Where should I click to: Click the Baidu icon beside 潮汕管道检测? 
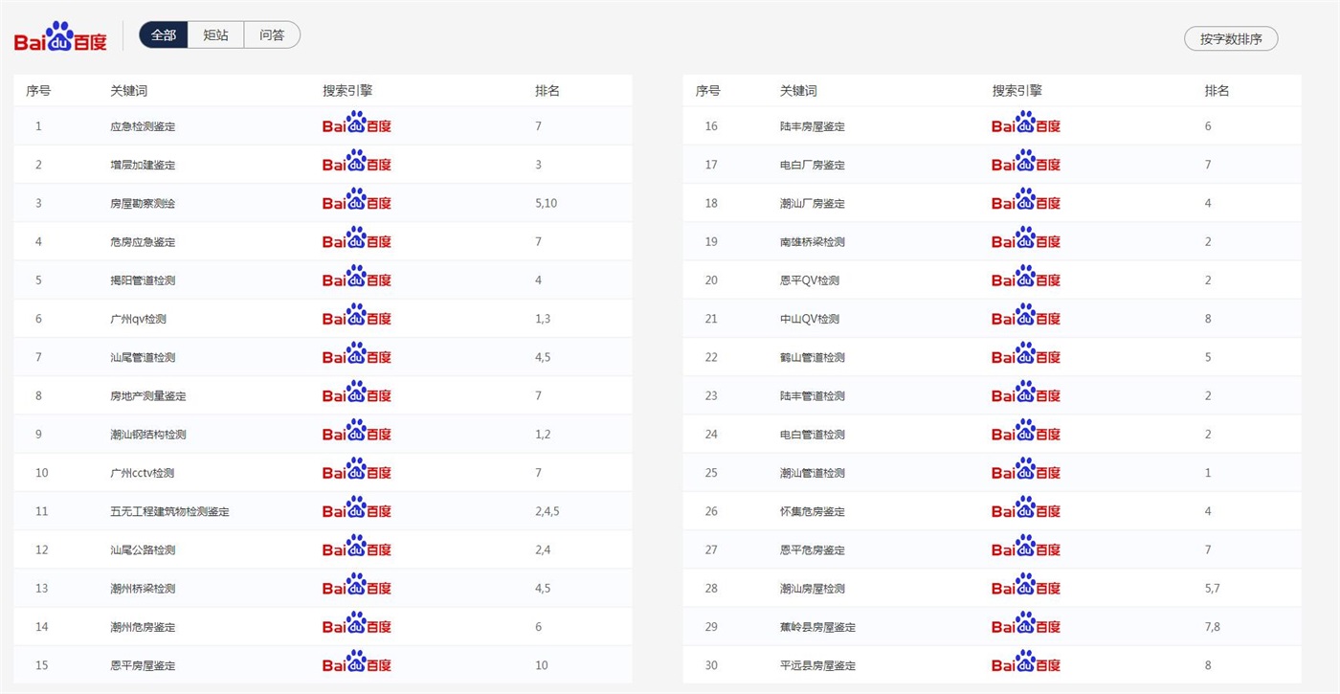pyautogui.click(x=1026, y=472)
